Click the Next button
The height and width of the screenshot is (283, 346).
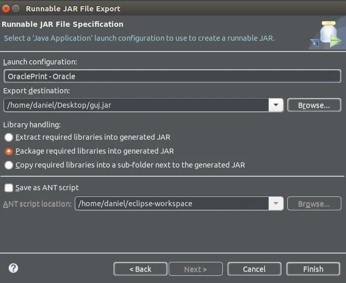pyautogui.click(x=196, y=269)
